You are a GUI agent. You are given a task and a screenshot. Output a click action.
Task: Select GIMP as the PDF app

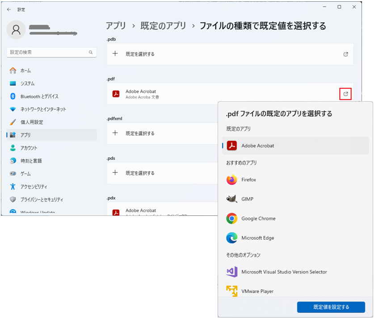(295, 199)
